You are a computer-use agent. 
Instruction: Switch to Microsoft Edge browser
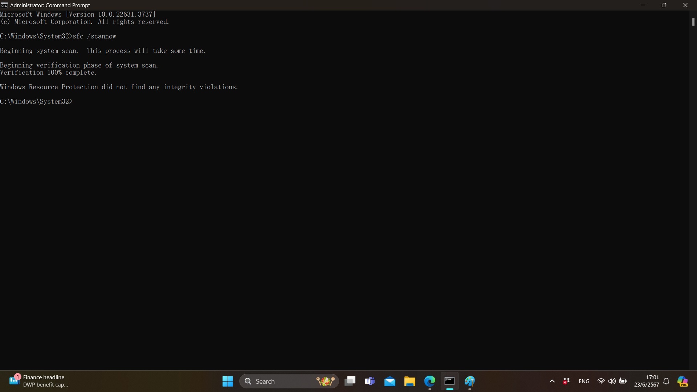tap(430, 381)
